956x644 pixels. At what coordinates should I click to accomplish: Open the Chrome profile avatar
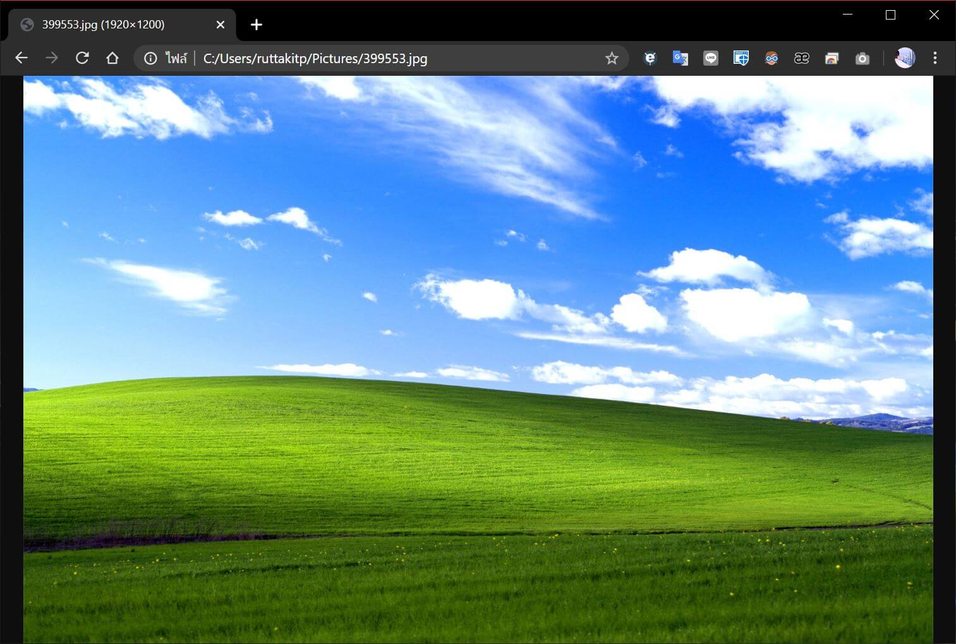(905, 58)
